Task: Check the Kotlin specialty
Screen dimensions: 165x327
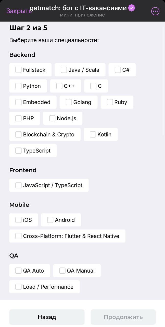Action: 93,134
